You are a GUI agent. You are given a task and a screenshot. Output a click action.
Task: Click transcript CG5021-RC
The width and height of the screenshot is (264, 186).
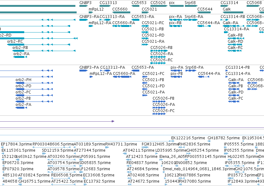coord(153,23)
